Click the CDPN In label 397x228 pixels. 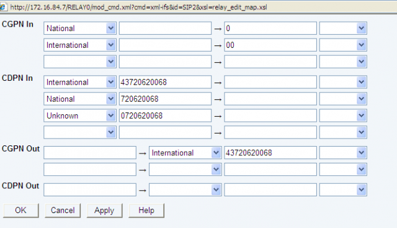[x=17, y=78]
